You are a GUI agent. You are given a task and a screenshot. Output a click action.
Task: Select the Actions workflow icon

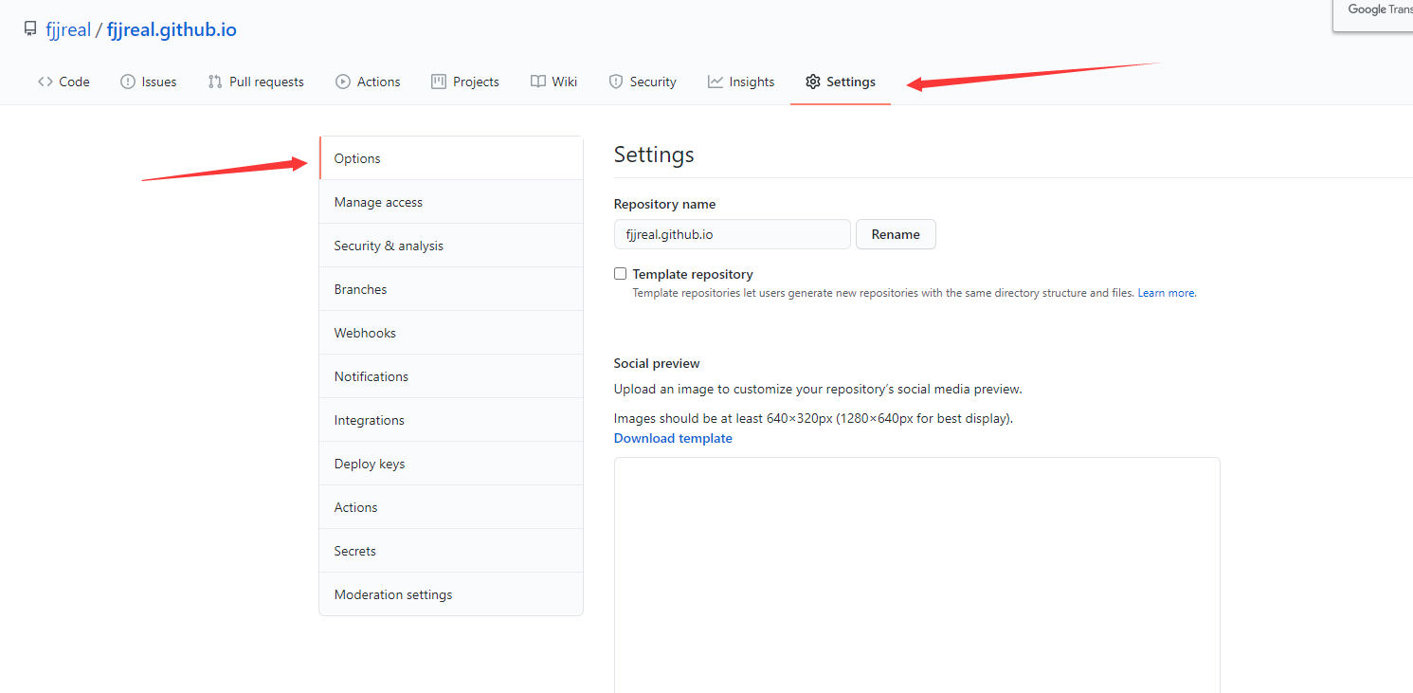(343, 82)
